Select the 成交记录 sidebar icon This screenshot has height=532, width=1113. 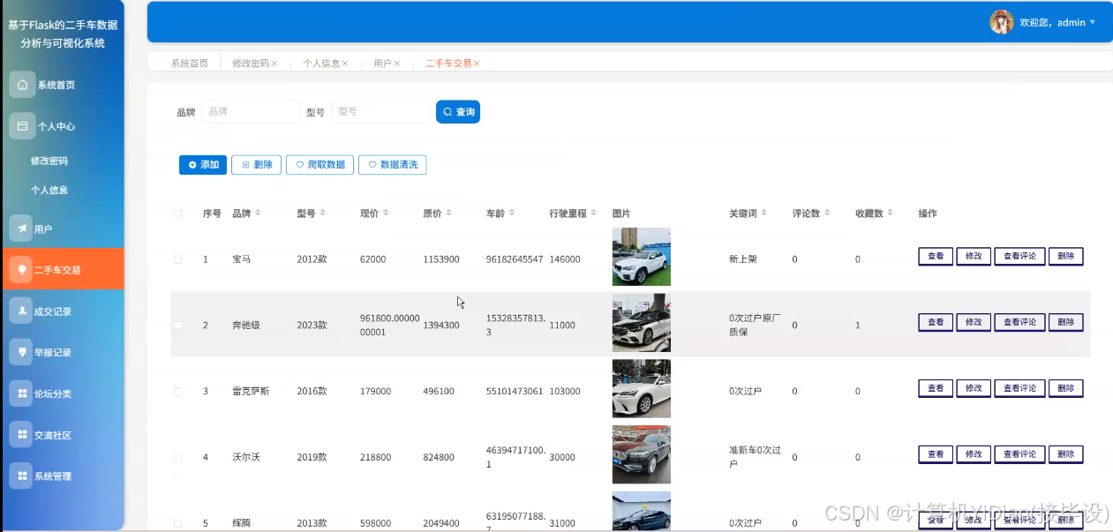22,310
